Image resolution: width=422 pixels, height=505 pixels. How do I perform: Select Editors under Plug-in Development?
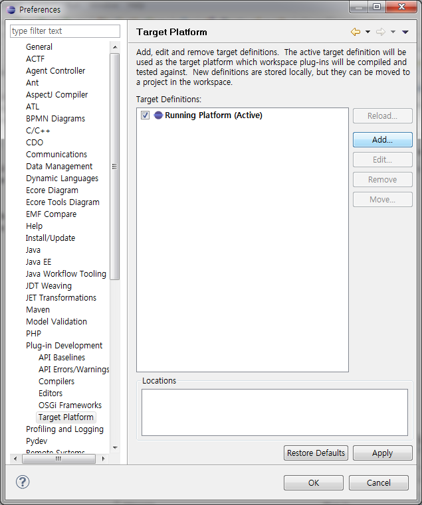(x=51, y=394)
